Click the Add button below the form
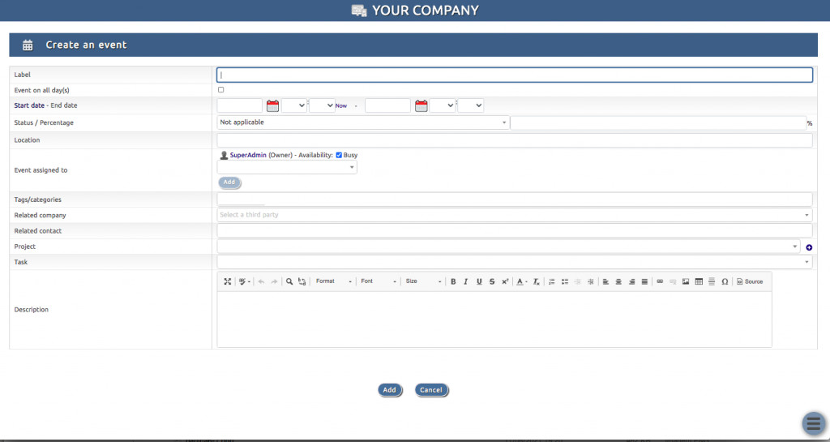830x442 pixels. pyautogui.click(x=390, y=390)
